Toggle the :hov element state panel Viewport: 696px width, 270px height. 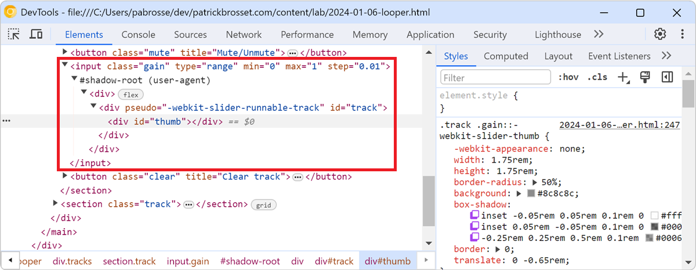568,77
